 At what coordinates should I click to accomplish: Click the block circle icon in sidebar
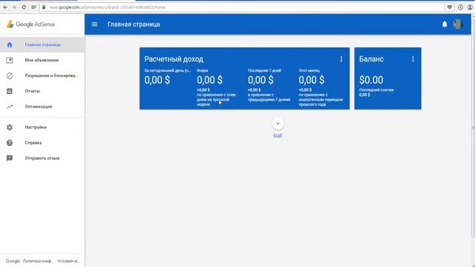click(x=10, y=76)
